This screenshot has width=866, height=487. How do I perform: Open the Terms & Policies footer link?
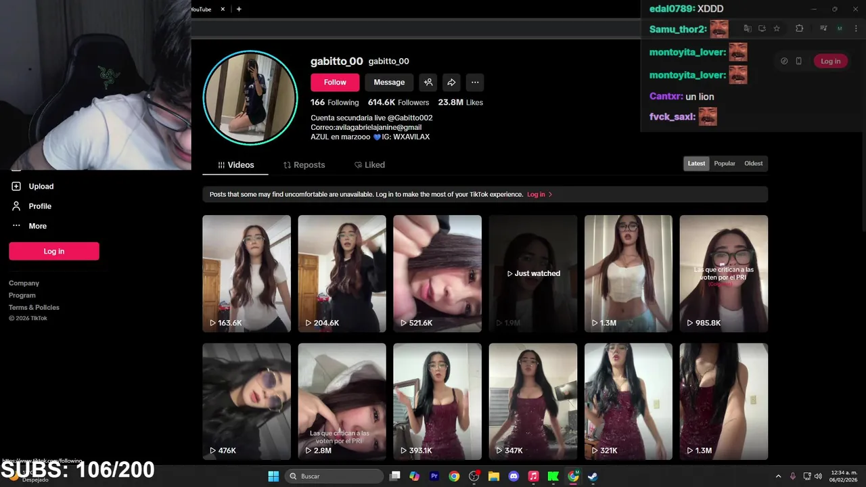point(34,308)
